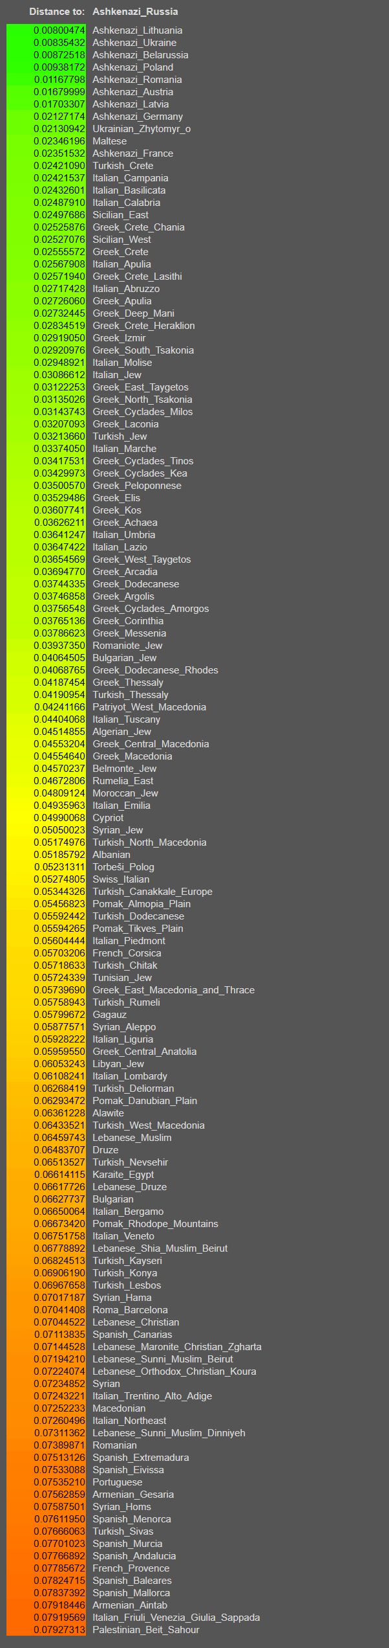
Task: Click the Albanian entry
Action: tap(111, 855)
